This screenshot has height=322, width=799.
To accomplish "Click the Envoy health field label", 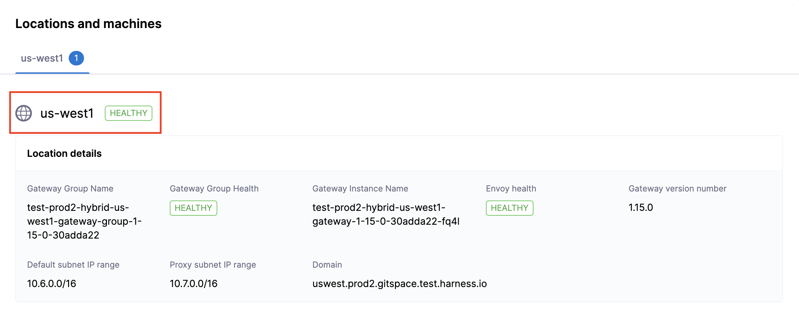I will 511,188.
